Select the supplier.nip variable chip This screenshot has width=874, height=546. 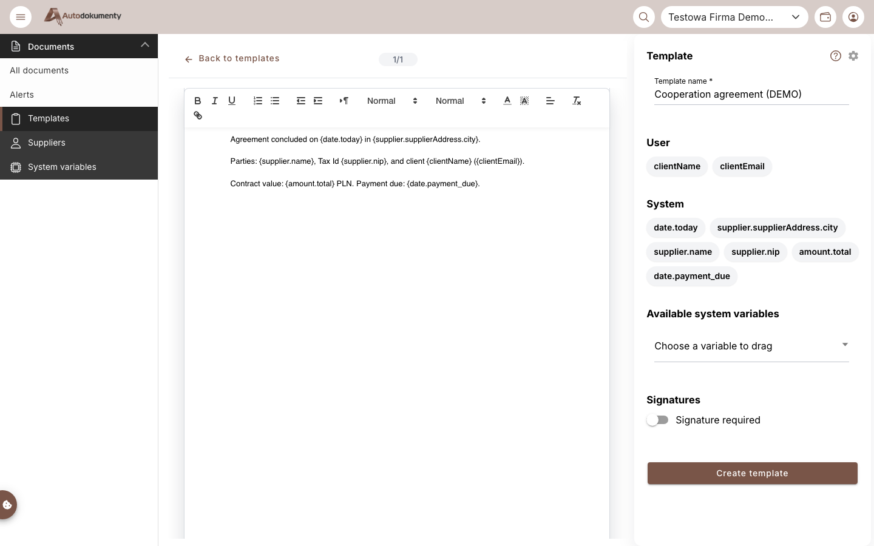point(755,252)
